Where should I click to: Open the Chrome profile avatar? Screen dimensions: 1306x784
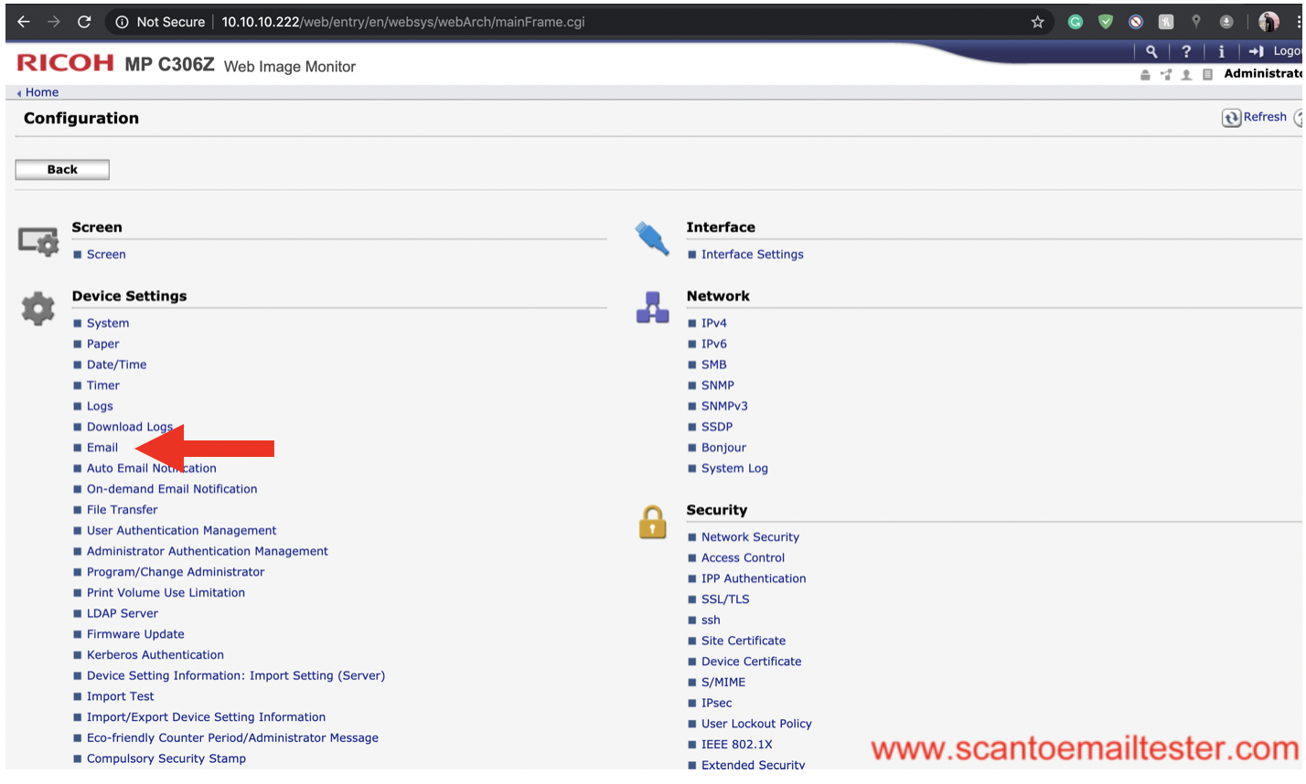1269,22
